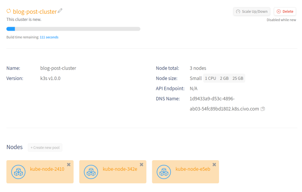
Task: Open the kube-node-e5eb link
Action: pyautogui.click(x=193, y=169)
